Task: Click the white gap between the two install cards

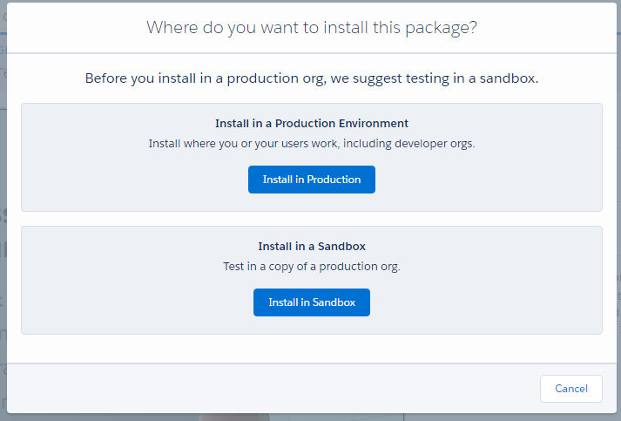Action: click(312, 219)
